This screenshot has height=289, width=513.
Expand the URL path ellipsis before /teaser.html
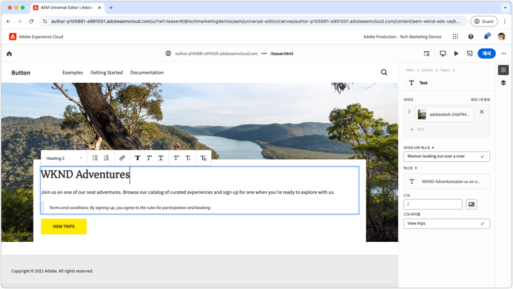click(264, 53)
